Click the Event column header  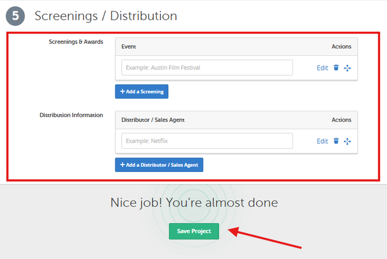pos(129,46)
